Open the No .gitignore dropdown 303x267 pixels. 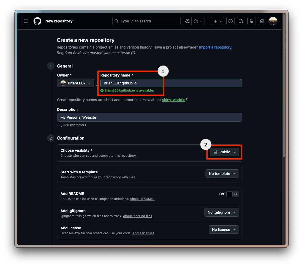pos(221,212)
